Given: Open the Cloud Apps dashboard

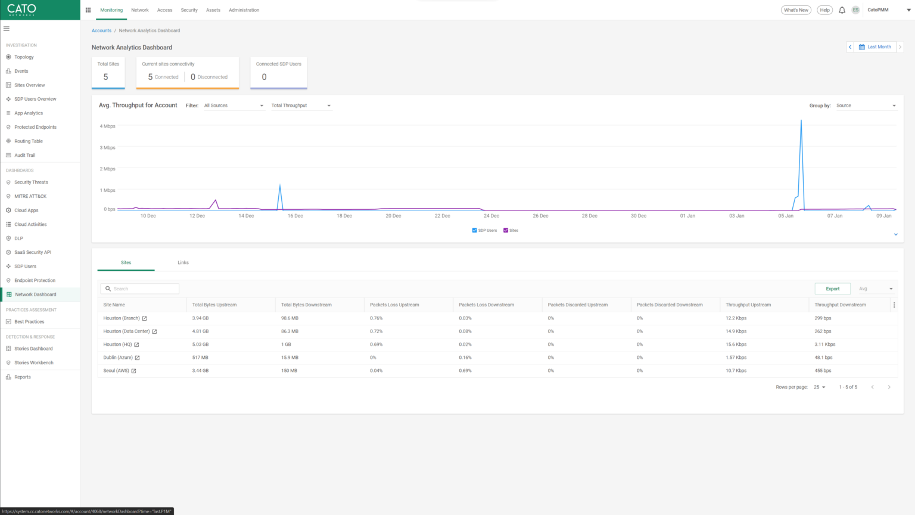Looking at the screenshot, I should [25, 210].
